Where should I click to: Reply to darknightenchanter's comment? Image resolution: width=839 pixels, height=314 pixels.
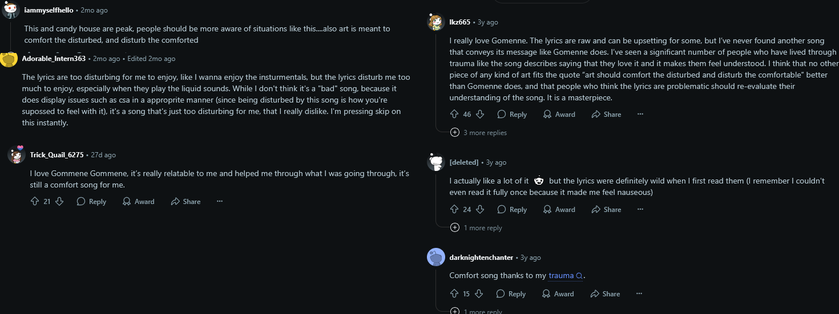(511, 293)
